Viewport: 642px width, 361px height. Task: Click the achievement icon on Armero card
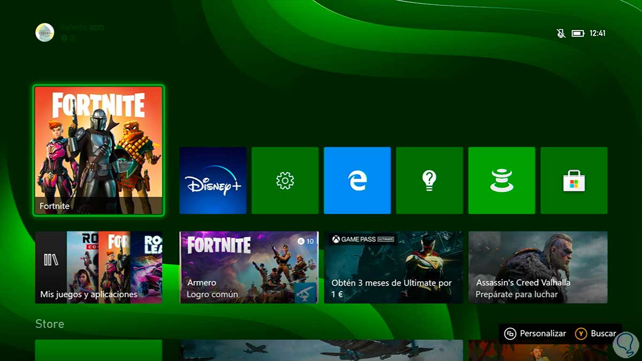305,293
